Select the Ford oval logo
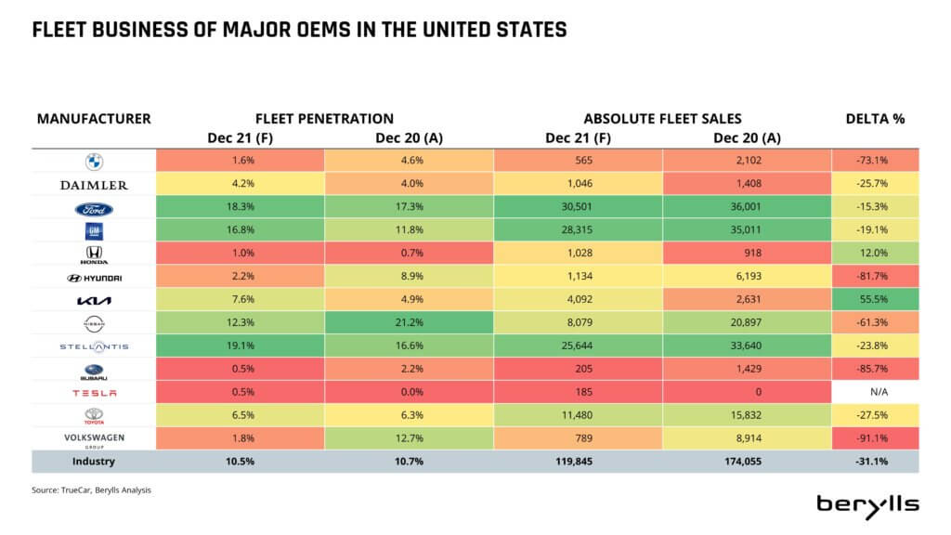The height and width of the screenshot is (535, 951). 94,209
